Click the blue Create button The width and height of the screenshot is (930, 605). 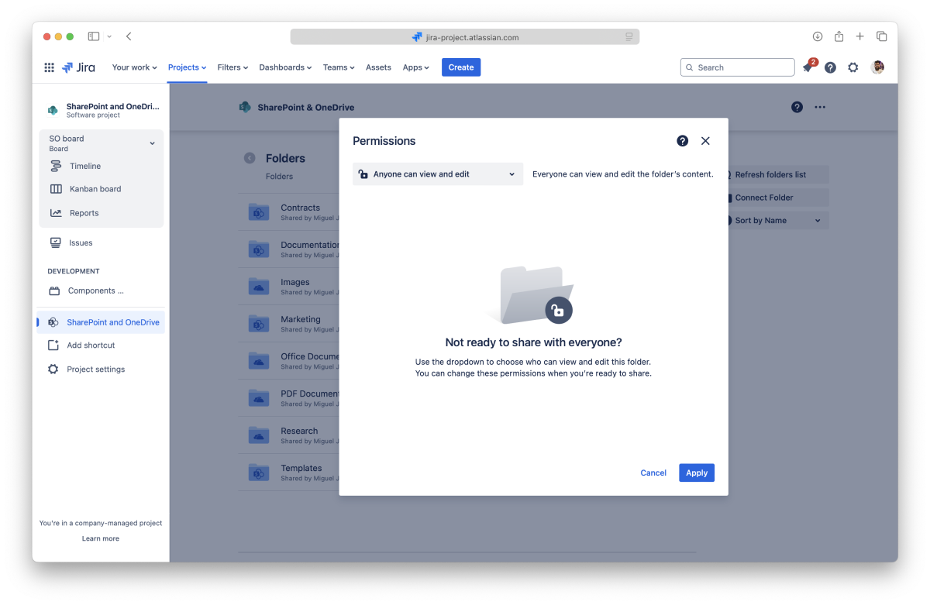point(461,67)
